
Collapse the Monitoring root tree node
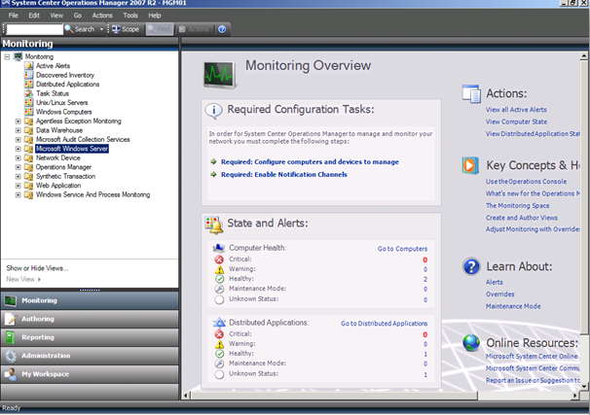click(x=7, y=56)
